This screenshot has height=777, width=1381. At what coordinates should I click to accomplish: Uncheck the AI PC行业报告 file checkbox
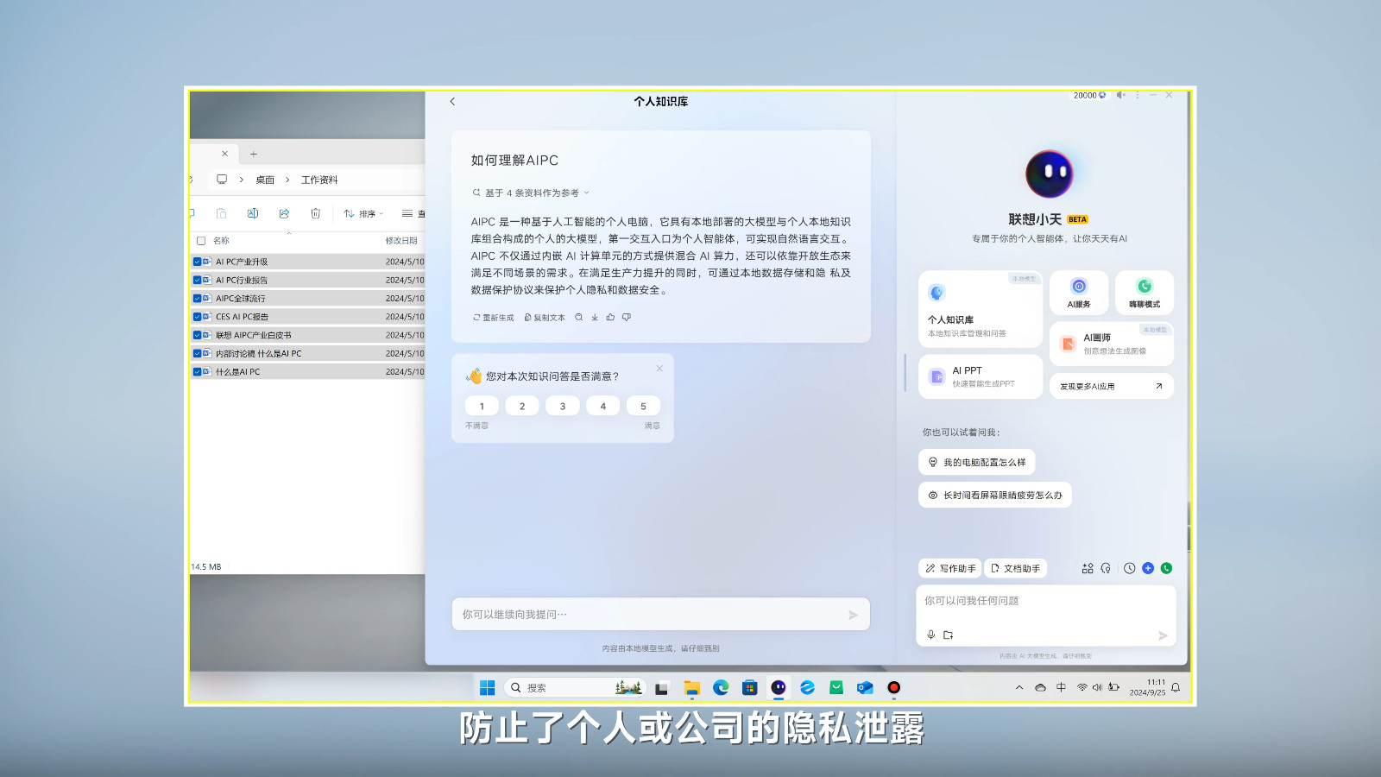pyautogui.click(x=197, y=280)
